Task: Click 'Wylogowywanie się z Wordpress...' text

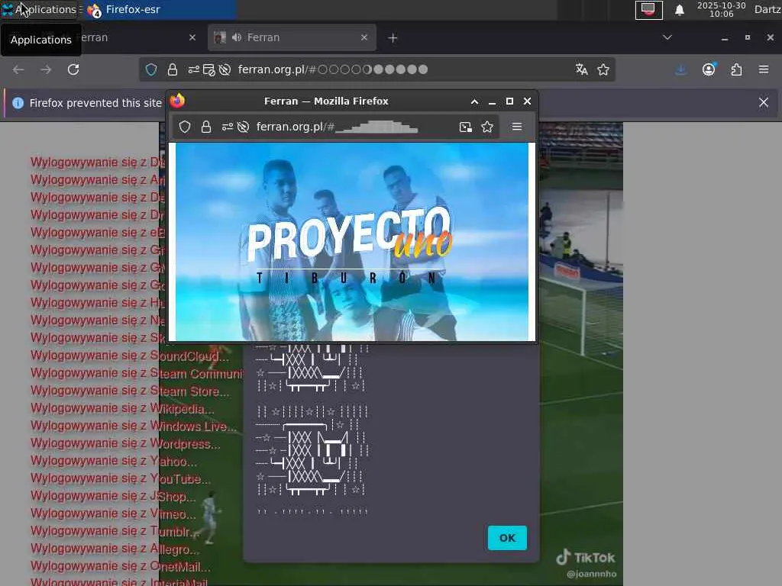Action: click(125, 443)
